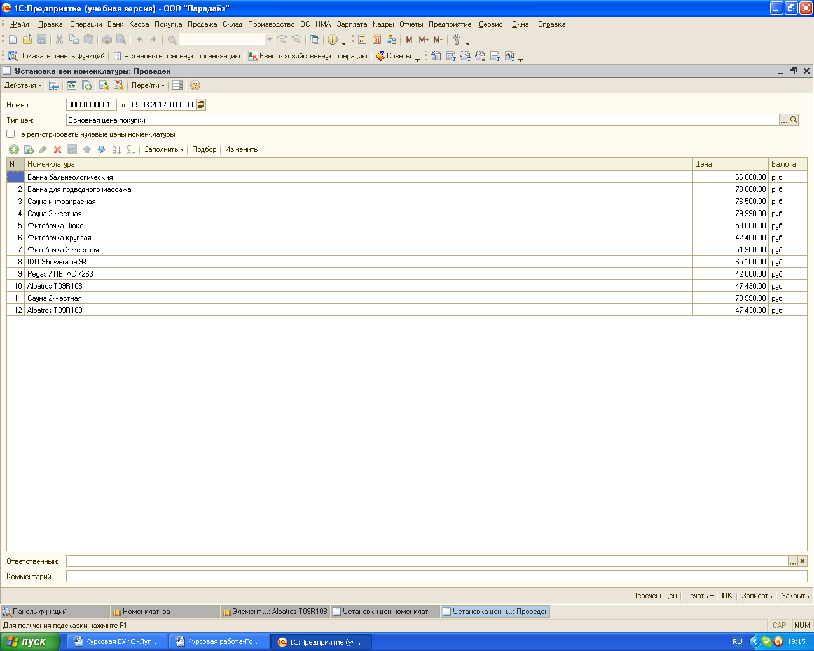The width and height of the screenshot is (814, 651).
Task: Move the row up with the up arrow
Action: (x=86, y=149)
